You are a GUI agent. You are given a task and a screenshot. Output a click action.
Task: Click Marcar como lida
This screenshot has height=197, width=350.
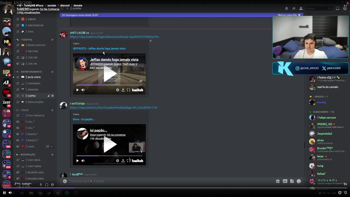pyautogui.click(x=289, y=15)
